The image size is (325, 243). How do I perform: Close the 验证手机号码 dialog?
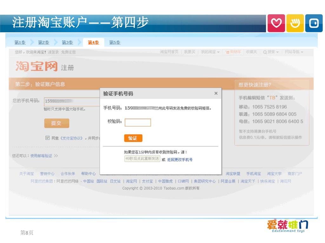pyautogui.click(x=216, y=93)
